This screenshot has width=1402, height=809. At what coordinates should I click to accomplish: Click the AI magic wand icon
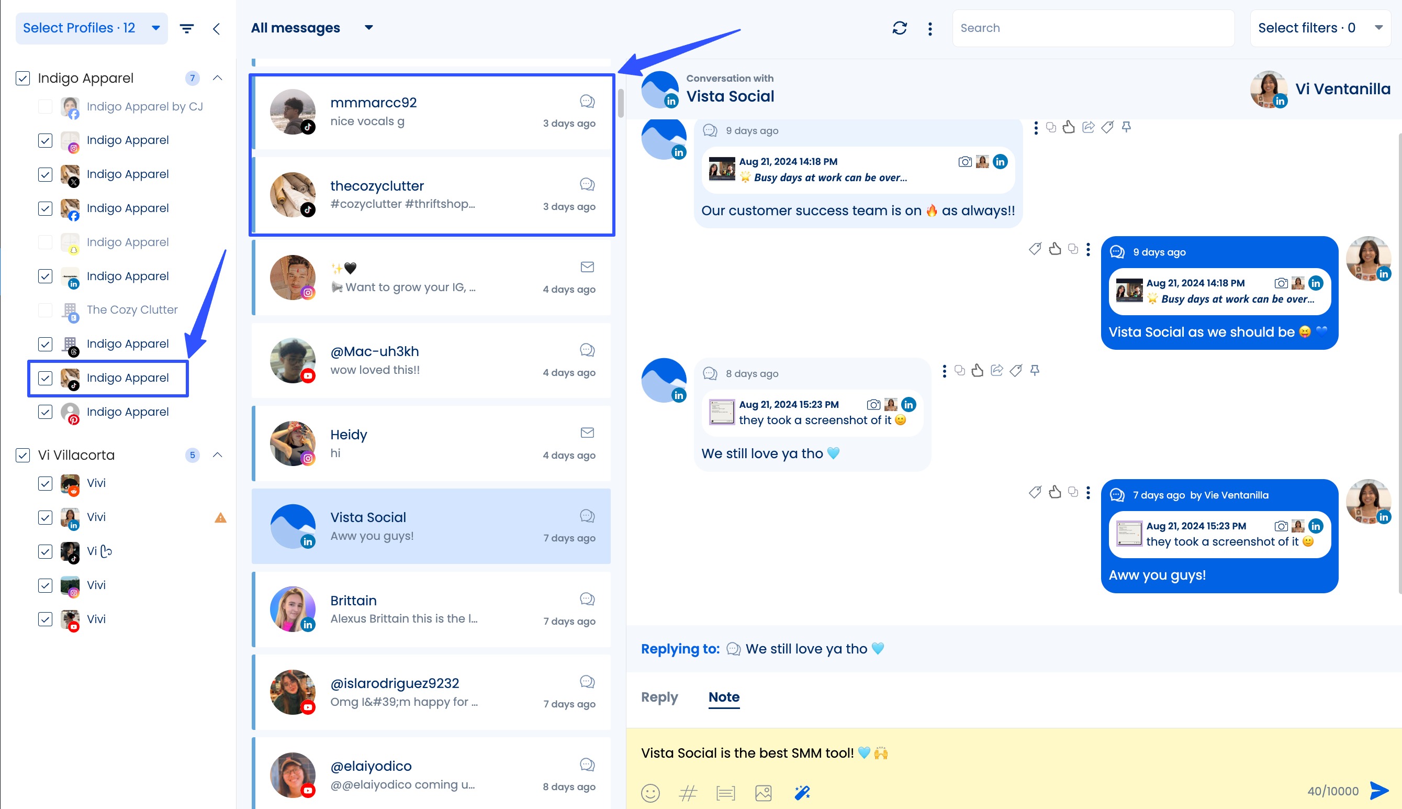point(802,792)
